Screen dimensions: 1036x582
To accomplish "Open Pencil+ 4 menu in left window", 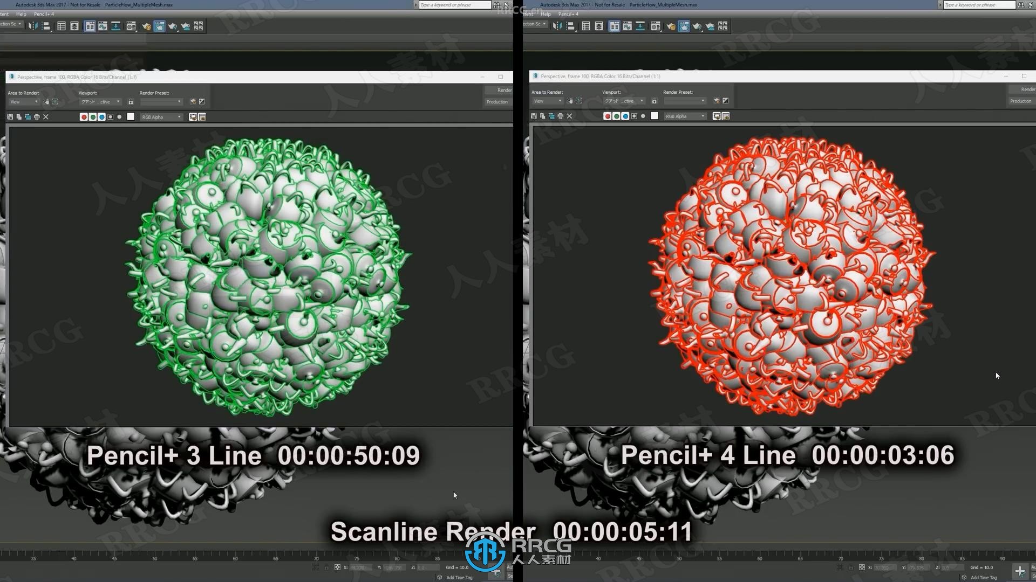I will pos(44,14).
